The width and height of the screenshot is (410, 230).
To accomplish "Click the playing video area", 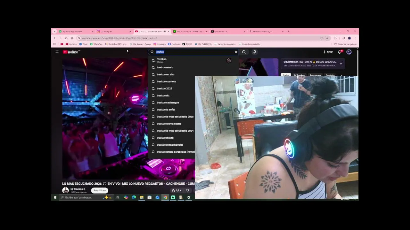I will point(105,119).
